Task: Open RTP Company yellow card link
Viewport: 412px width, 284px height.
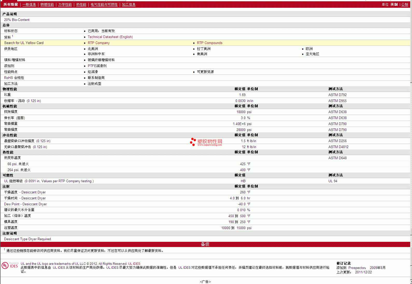Action: click(x=99, y=43)
